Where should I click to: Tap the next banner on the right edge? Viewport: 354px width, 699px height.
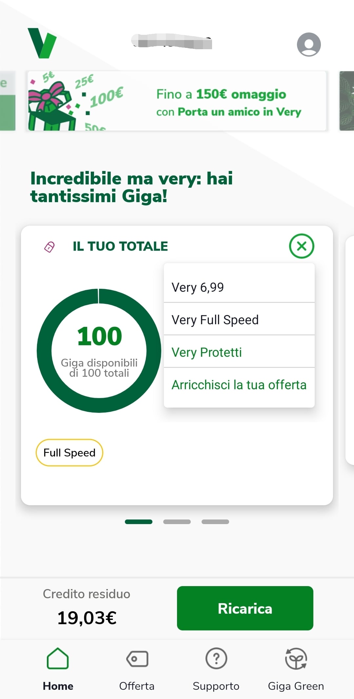point(347,101)
